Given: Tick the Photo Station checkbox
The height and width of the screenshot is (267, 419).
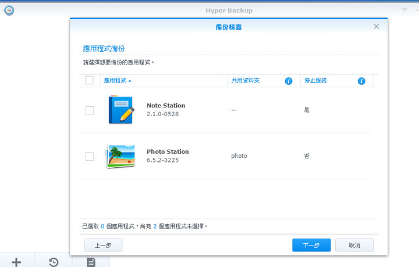Looking at the screenshot, I should (x=90, y=156).
